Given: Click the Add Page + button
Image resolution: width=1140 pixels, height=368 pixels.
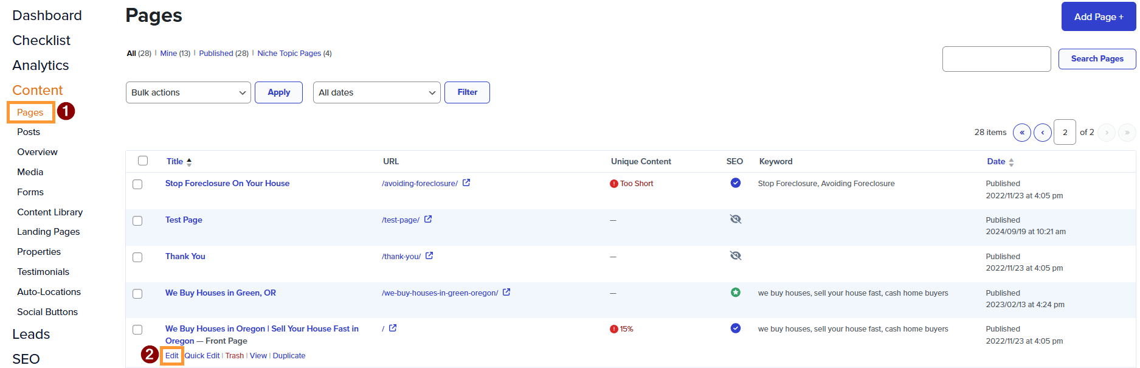Looking at the screenshot, I should [x=1099, y=16].
